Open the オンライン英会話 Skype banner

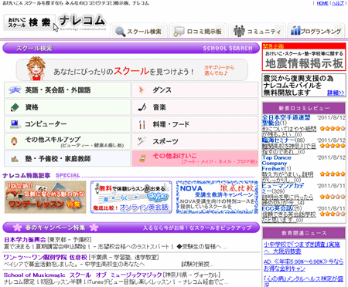point(131,198)
